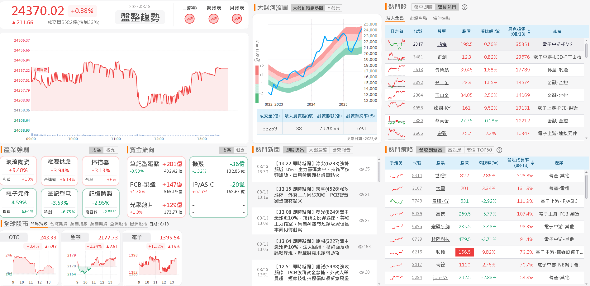The height and width of the screenshot is (286, 590).
Task: Switch river chart to 本益比 view
Action: (333, 8)
